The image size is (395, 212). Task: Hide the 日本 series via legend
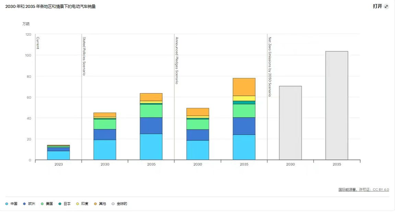[65, 203]
